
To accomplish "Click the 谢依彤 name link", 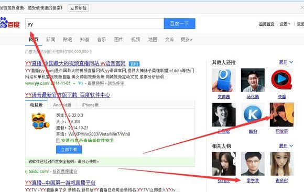I will 281,180.
